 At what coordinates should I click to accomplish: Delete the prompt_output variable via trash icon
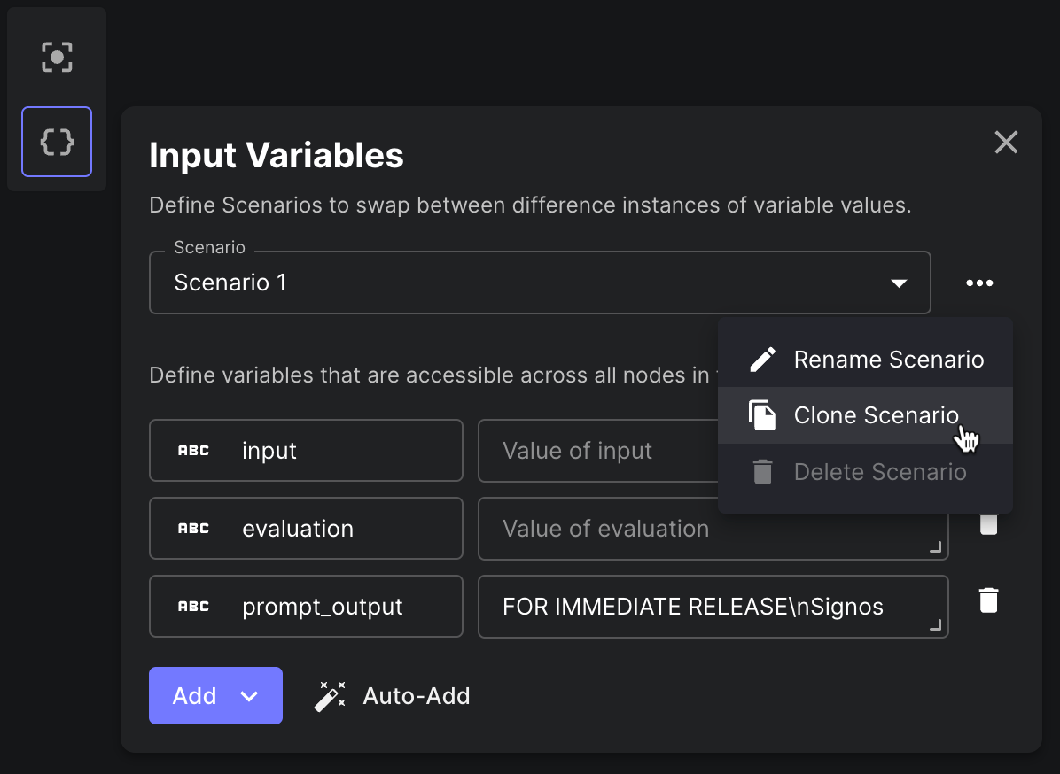pyautogui.click(x=988, y=600)
